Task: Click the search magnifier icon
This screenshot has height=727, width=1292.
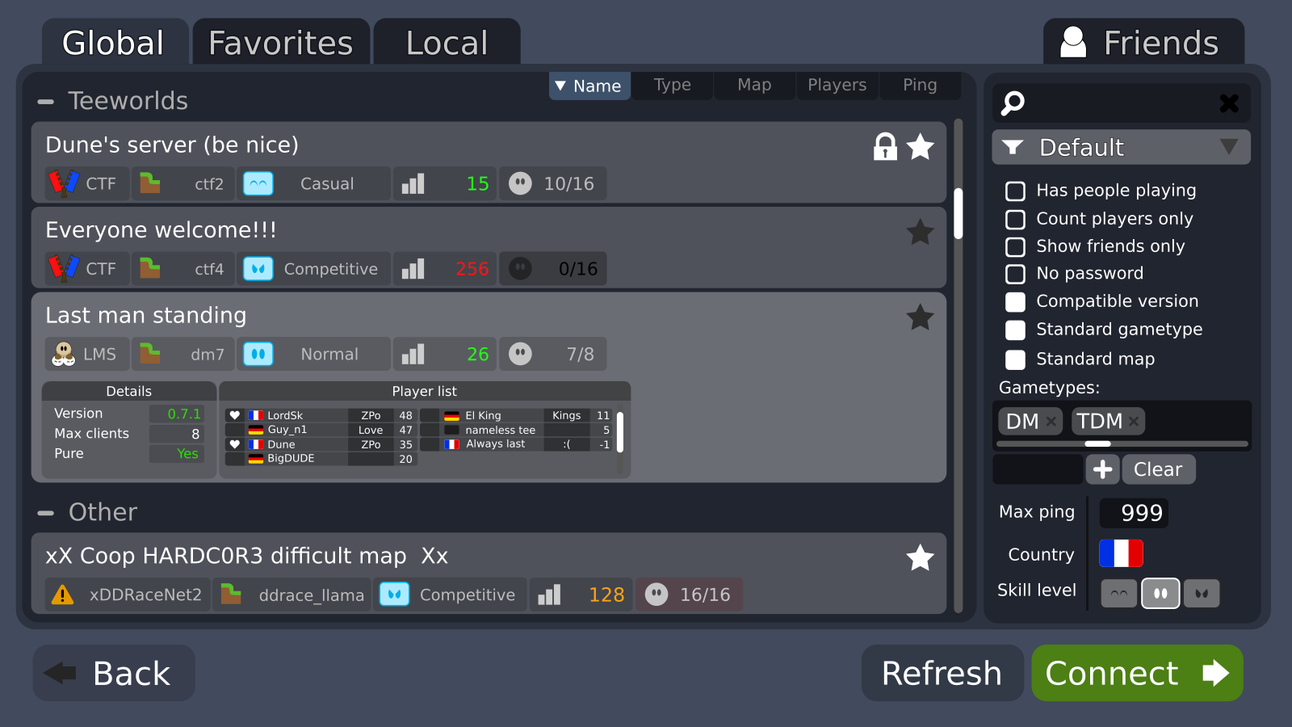Action: (1013, 103)
